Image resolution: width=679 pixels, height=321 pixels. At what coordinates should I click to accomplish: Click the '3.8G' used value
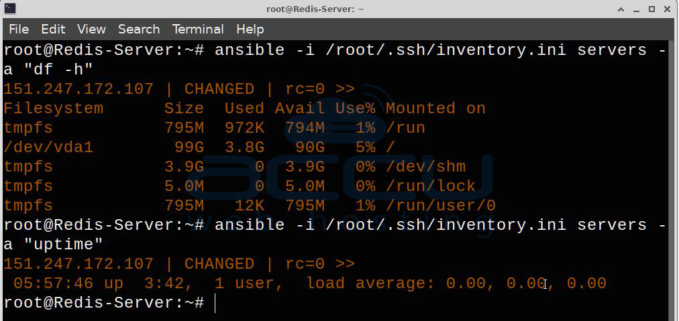(244, 147)
